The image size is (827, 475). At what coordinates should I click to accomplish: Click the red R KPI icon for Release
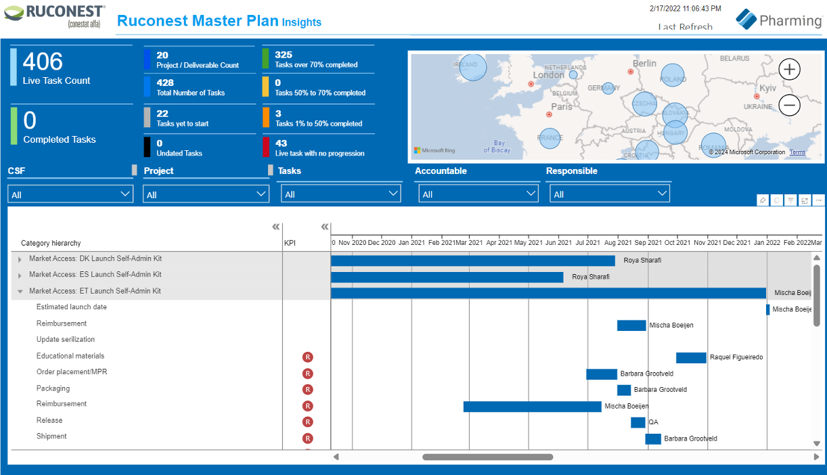tap(308, 422)
